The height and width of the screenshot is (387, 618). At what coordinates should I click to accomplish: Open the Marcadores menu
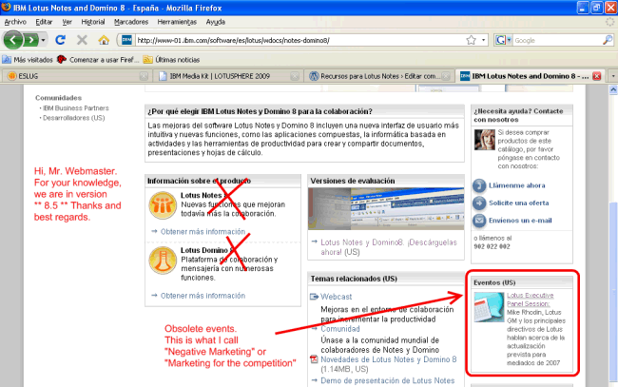point(131,22)
